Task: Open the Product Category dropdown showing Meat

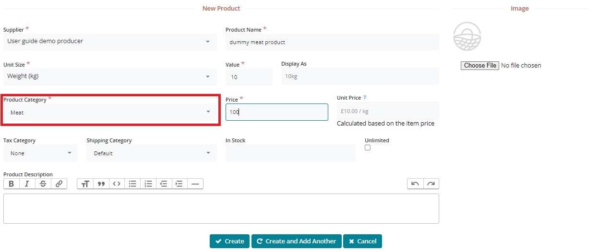Action: click(110, 113)
